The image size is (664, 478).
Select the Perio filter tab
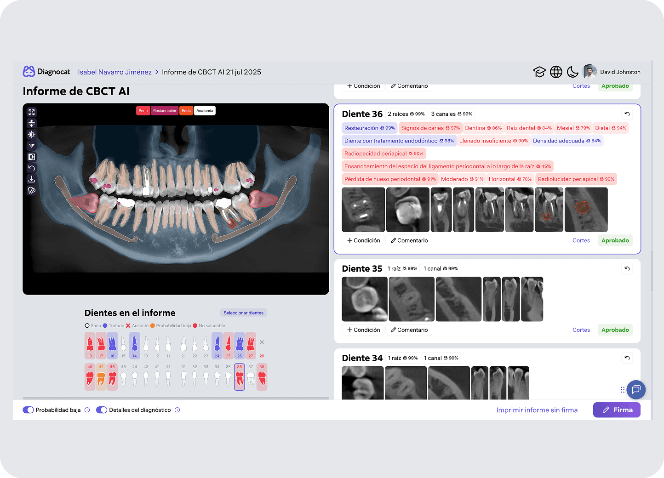coord(143,111)
